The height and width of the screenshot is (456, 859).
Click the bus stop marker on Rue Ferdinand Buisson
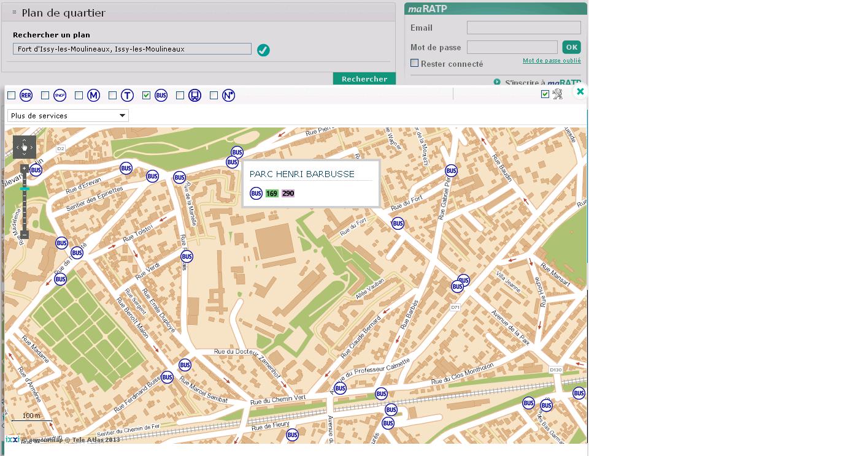[x=167, y=377]
